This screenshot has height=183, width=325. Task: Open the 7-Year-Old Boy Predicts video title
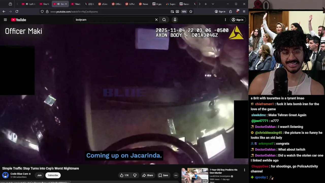(x=223, y=171)
